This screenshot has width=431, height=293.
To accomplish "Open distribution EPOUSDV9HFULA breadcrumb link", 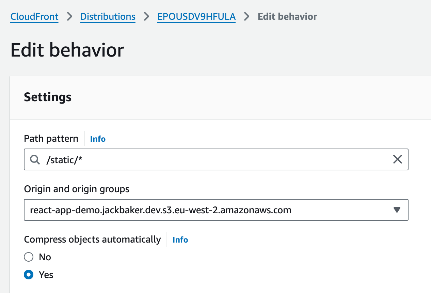I will [x=196, y=17].
